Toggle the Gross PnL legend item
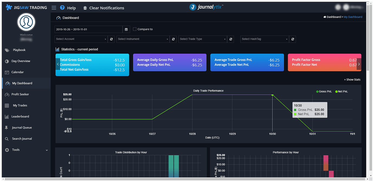 click(x=324, y=91)
